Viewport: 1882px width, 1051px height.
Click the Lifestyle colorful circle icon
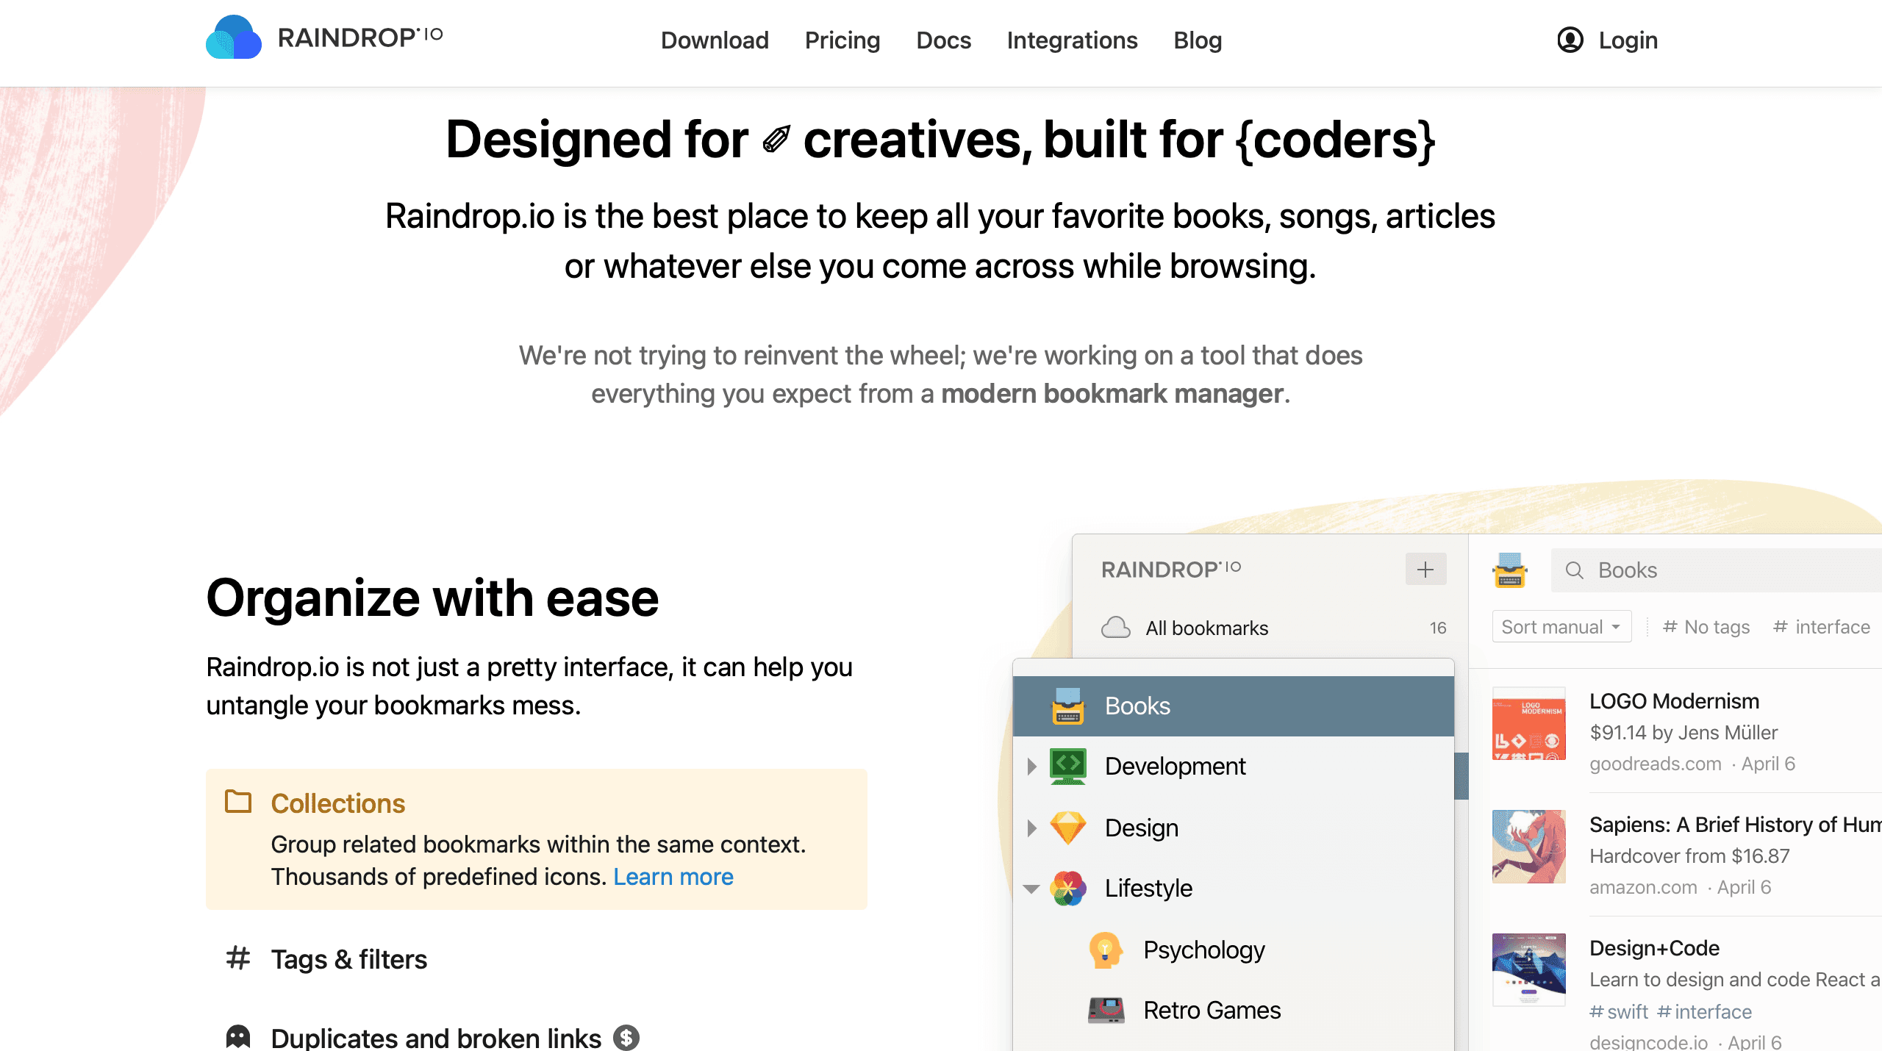tap(1068, 889)
